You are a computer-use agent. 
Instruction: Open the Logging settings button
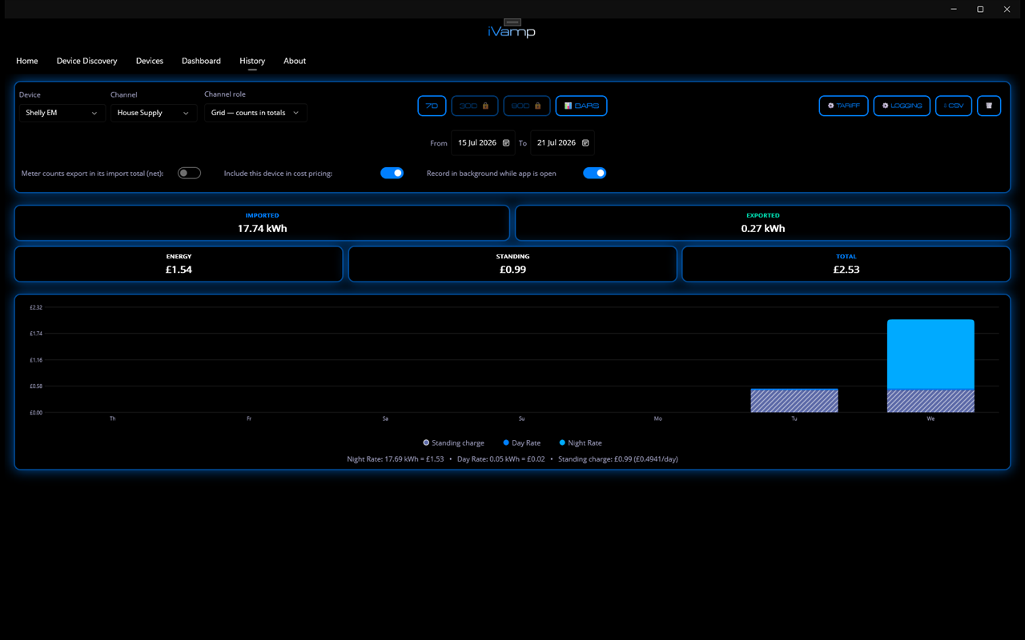coord(902,106)
